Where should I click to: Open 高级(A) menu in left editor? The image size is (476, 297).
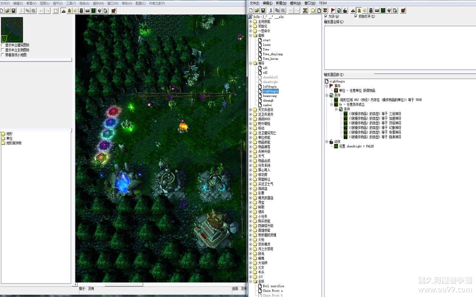(x=84, y=3)
